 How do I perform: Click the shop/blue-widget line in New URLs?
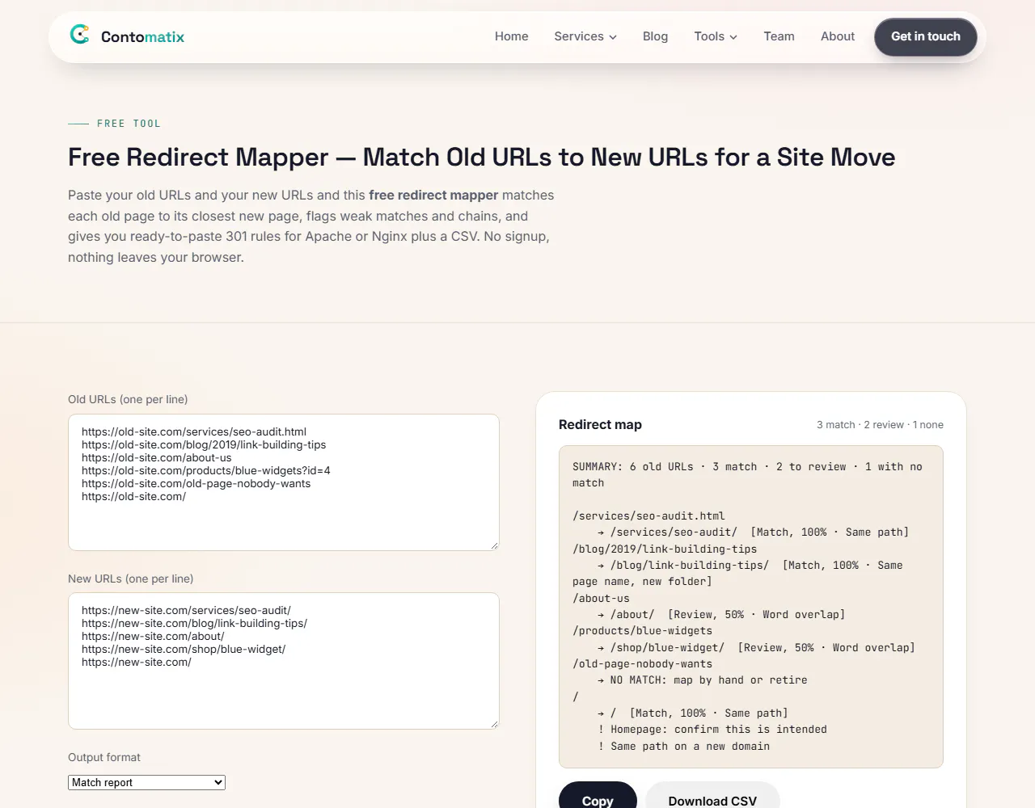point(184,650)
